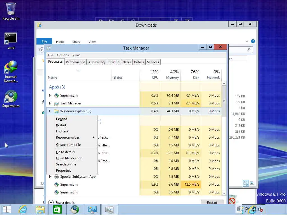Click the Supermium icon in the Apps list
The height and width of the screenshot is (215, 287).
pos(56,95)
